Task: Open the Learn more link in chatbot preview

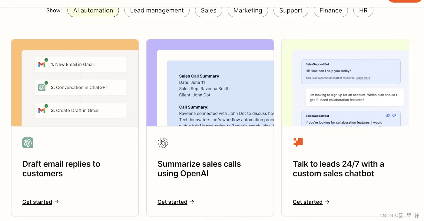Action: tap(363, 78)
